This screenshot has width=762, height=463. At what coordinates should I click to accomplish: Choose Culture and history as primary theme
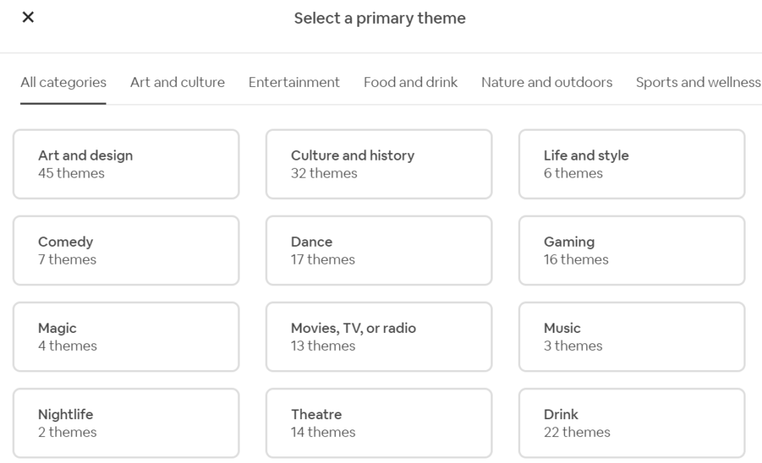pos(379,163)
